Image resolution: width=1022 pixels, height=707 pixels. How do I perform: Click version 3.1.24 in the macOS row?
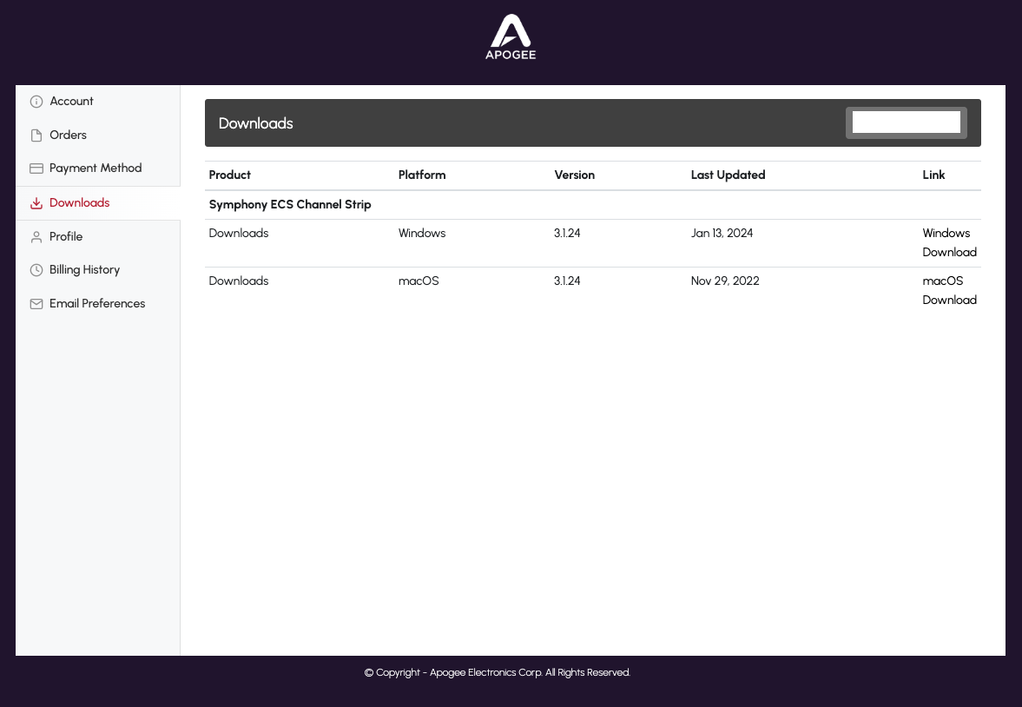(567, 281)
